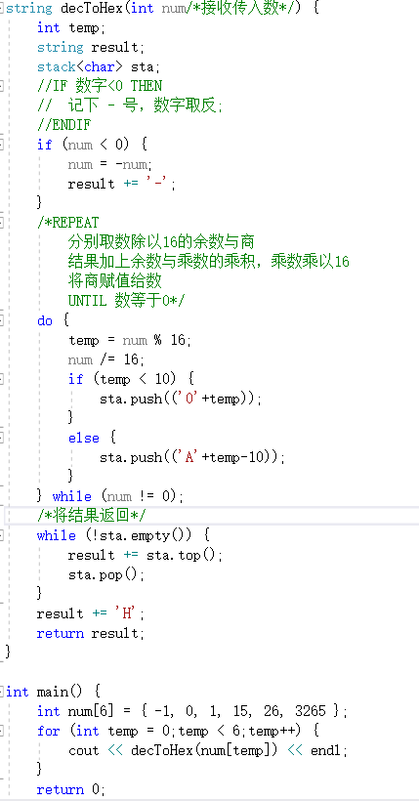Collapse the else block fold marker
Image resolution: width=419 pixels, height=801 pixels.
[x=2, y=438]
